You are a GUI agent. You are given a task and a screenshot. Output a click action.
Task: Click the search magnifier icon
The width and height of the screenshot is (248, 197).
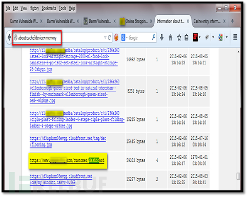click(154, 37)
